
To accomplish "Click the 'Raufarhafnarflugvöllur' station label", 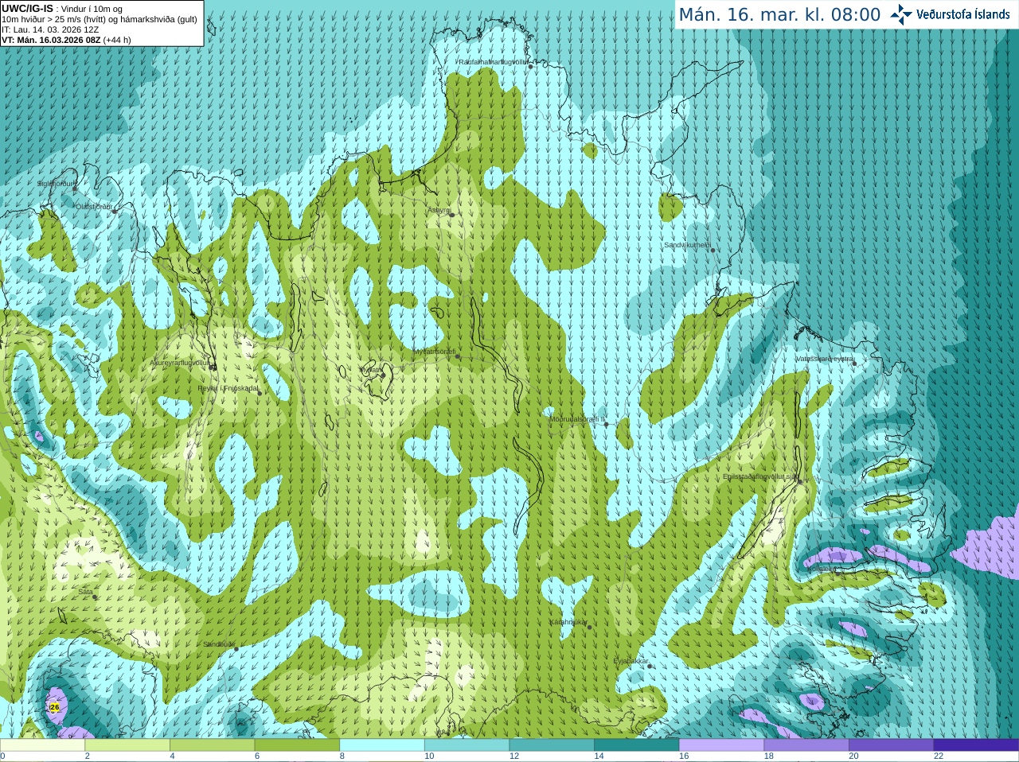I will (493, 61).
